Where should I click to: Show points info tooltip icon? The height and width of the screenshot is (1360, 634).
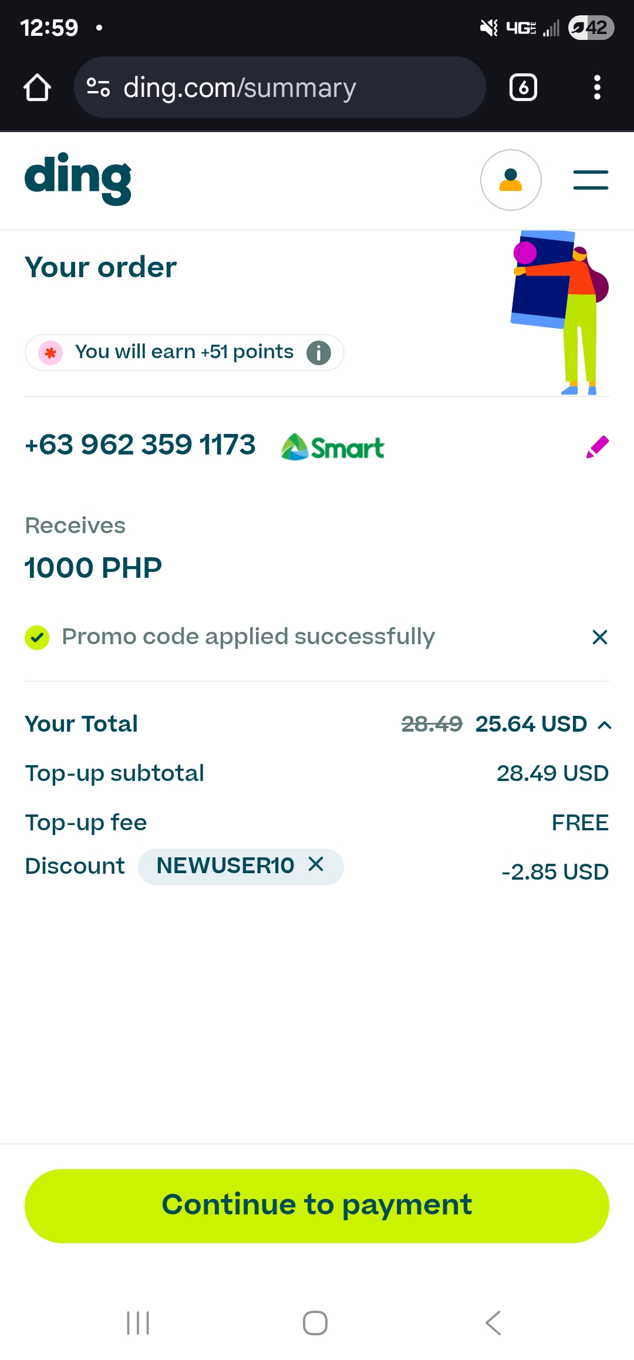coord(319,353)
